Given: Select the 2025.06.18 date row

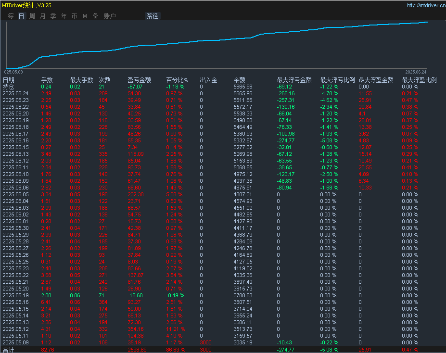Looking at the screenshot, I should (16, 127).
